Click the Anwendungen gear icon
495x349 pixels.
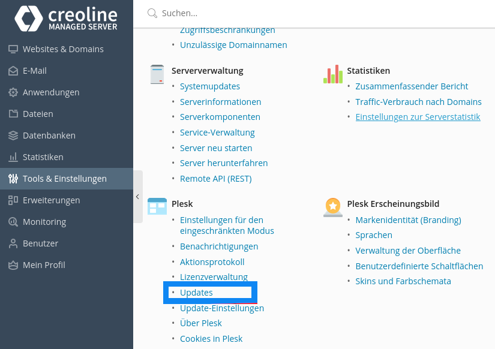point(13,92)
